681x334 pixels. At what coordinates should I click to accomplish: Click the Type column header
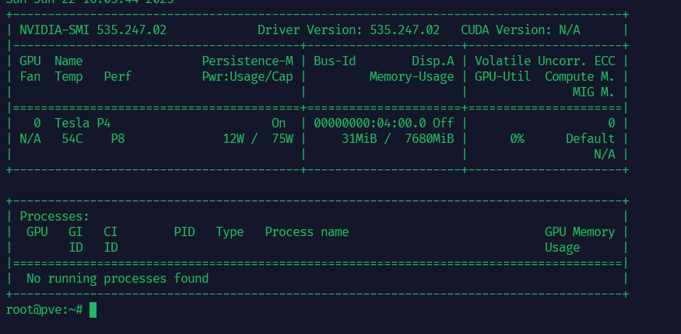pos(230,232)
